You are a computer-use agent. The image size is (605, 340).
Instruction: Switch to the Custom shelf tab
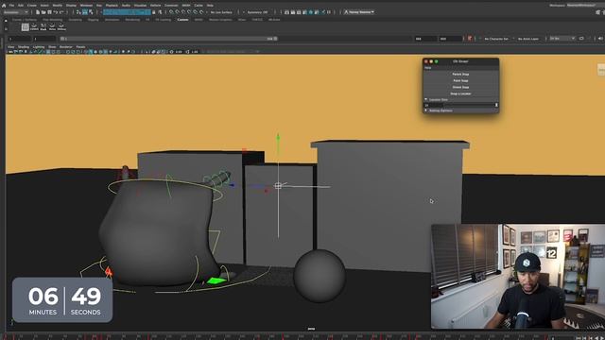182,20
